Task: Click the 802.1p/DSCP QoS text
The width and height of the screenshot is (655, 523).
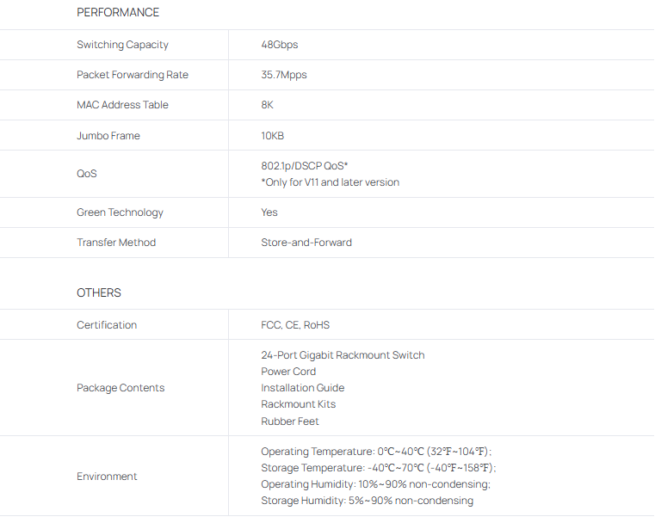Action: (x=304, y=165)
